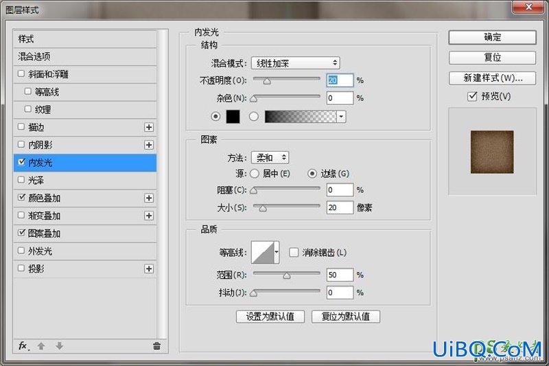
Task: Click the 阻塞 choke slider handle
Action: tap(254, 191)
